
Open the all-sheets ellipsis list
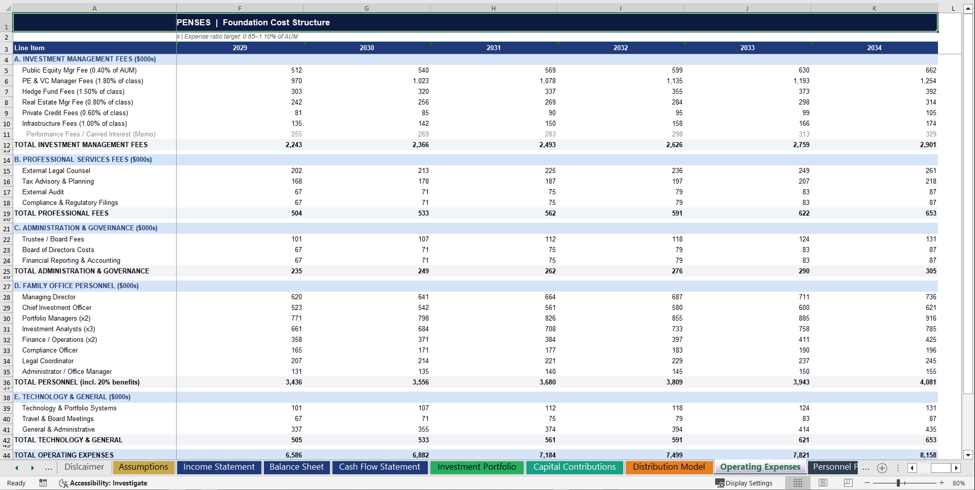coord(49,468)
